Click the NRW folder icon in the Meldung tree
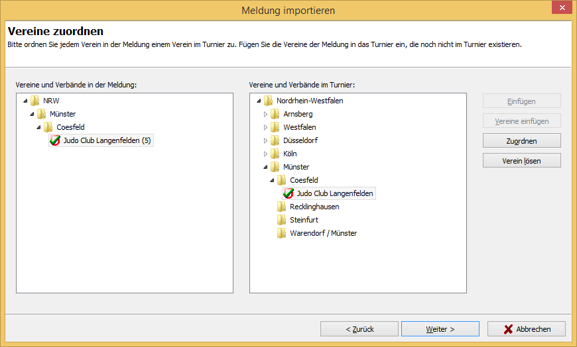The width and height of the screenshot is (577, 347). click(x=35, y=101)
